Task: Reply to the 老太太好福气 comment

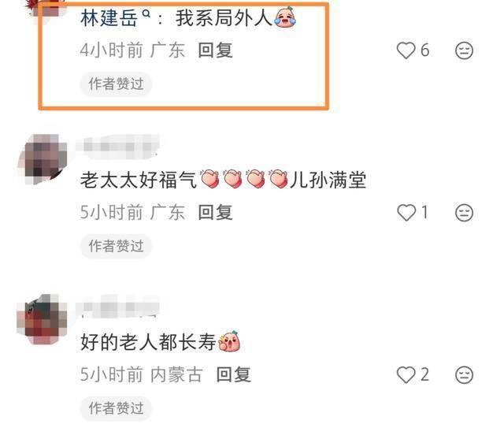Action: click(215, 213)
